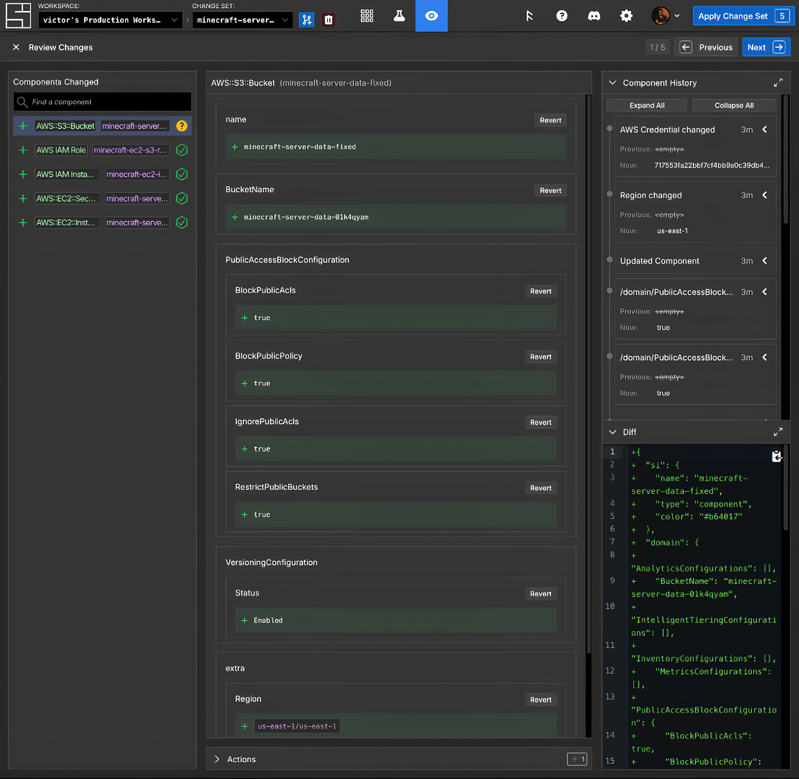Viewport: 799px width, 779px height.
Task: Click green check icon on AWS::EC2::Inst... row
Action: [x=182, y=223]
